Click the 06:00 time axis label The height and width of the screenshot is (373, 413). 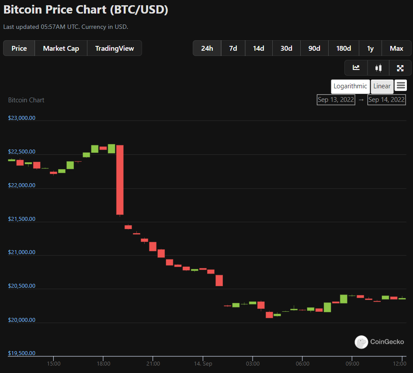(302, 364)
